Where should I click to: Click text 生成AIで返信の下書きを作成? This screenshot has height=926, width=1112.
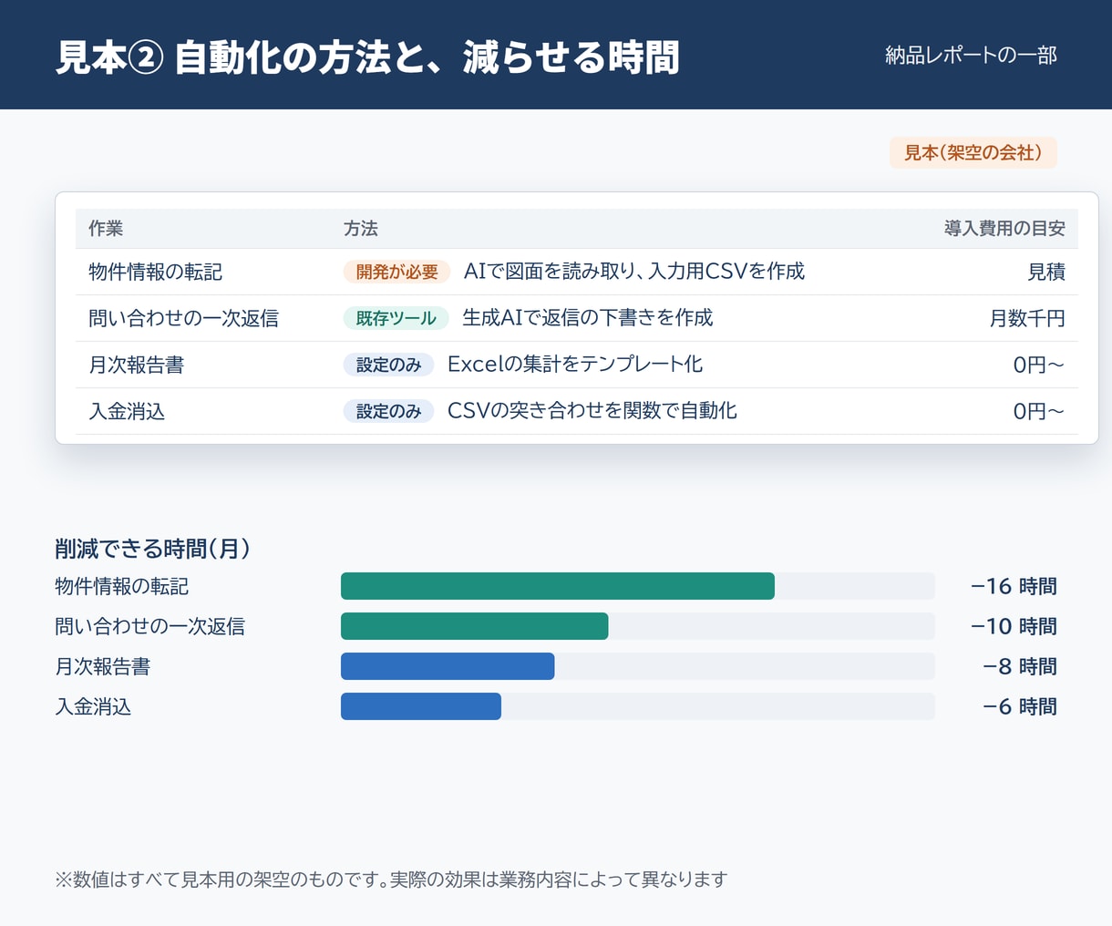(x=588, y=317)
